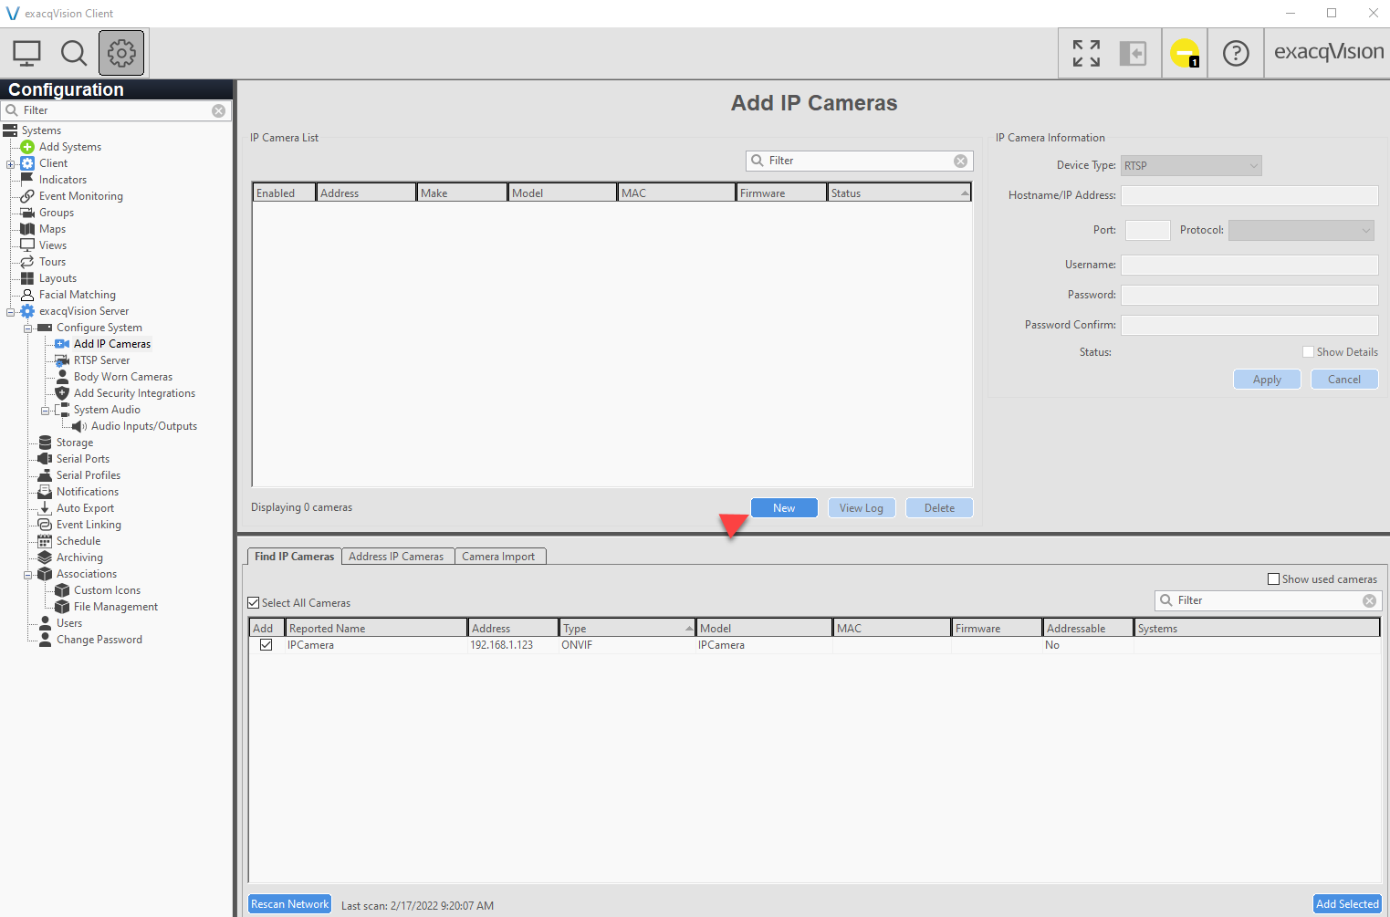This screenshot has height=917, width=1390.
Task: Toggle the Show Details checkbox
Action: pyautogui.click(x=1309, y=352)
